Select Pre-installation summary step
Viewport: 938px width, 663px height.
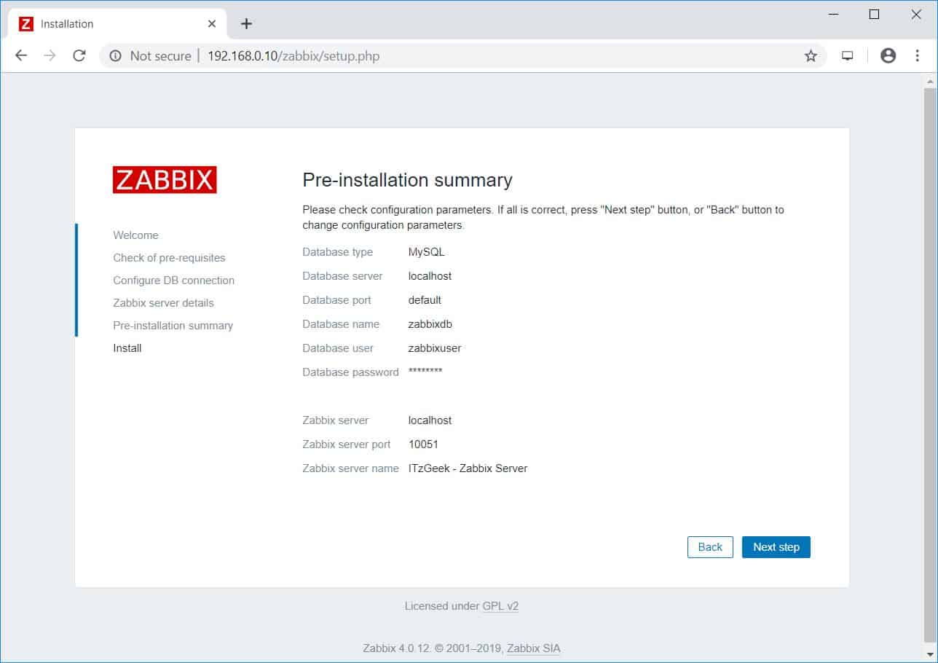pyautogui.click(x=173, y=326)
